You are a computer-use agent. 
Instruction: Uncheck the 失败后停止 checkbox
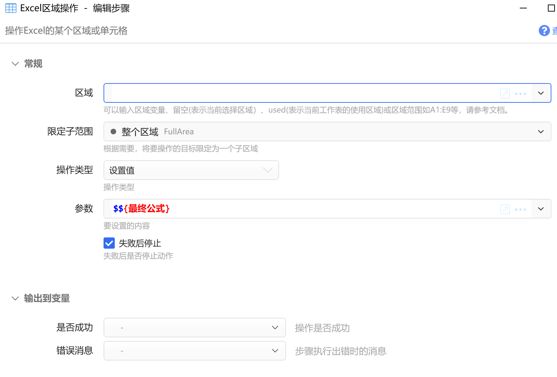(109, 243)
